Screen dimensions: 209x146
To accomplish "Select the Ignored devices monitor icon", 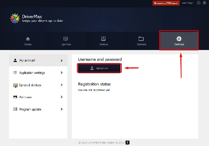I will coord(16,85).
